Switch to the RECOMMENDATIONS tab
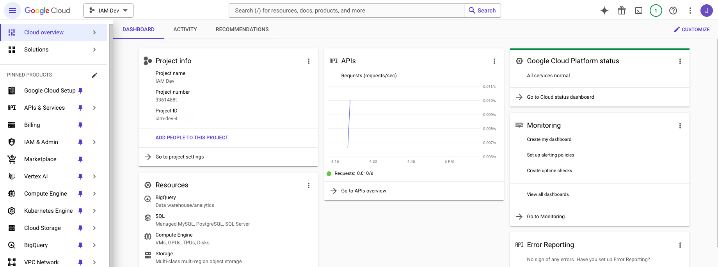718x267 pixels. [x=242, y=29]
